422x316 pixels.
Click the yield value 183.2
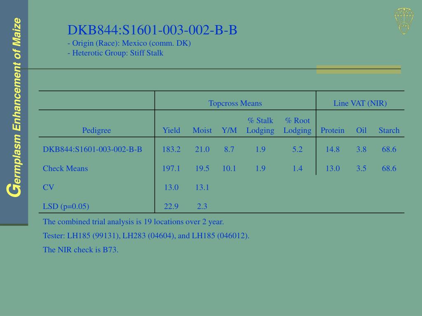[x=171, y=149]
